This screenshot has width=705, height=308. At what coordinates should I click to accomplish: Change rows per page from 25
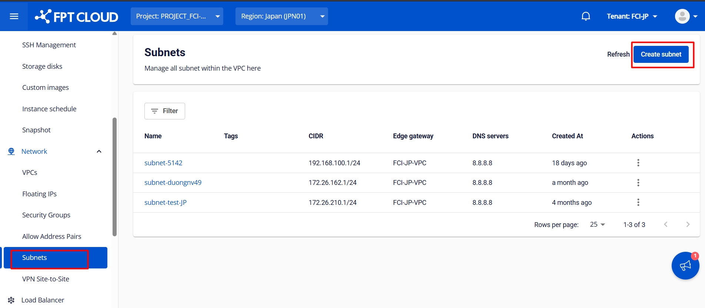pos(597,224)
